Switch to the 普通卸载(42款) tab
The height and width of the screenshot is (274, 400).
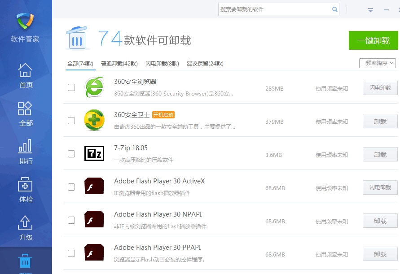119,64
